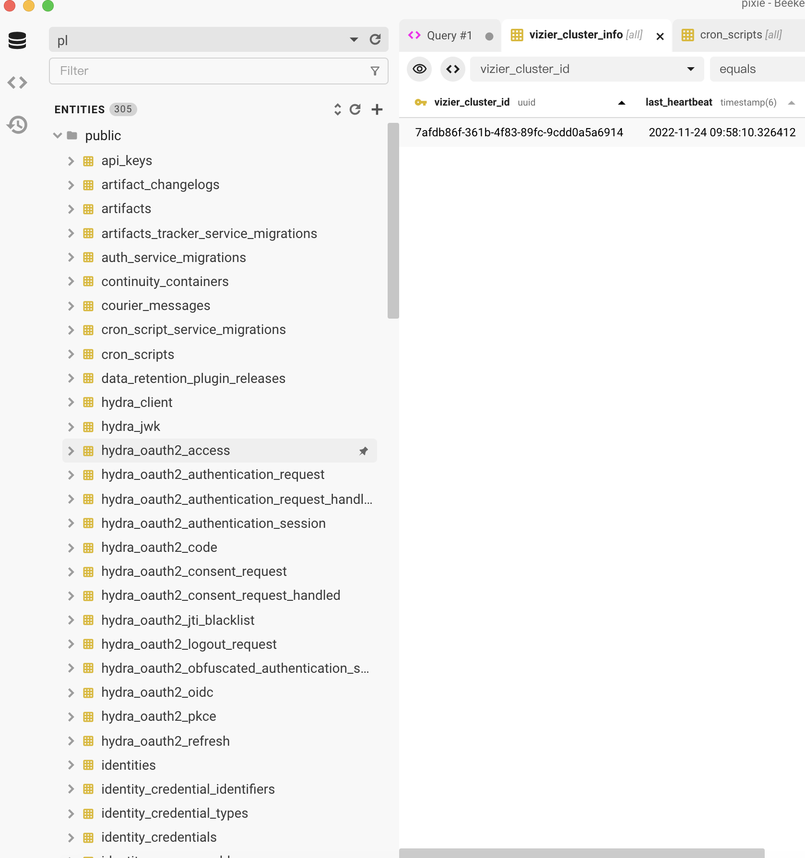
Task: Toggle raw SQL filter mode button
Action: click(452, 69)
